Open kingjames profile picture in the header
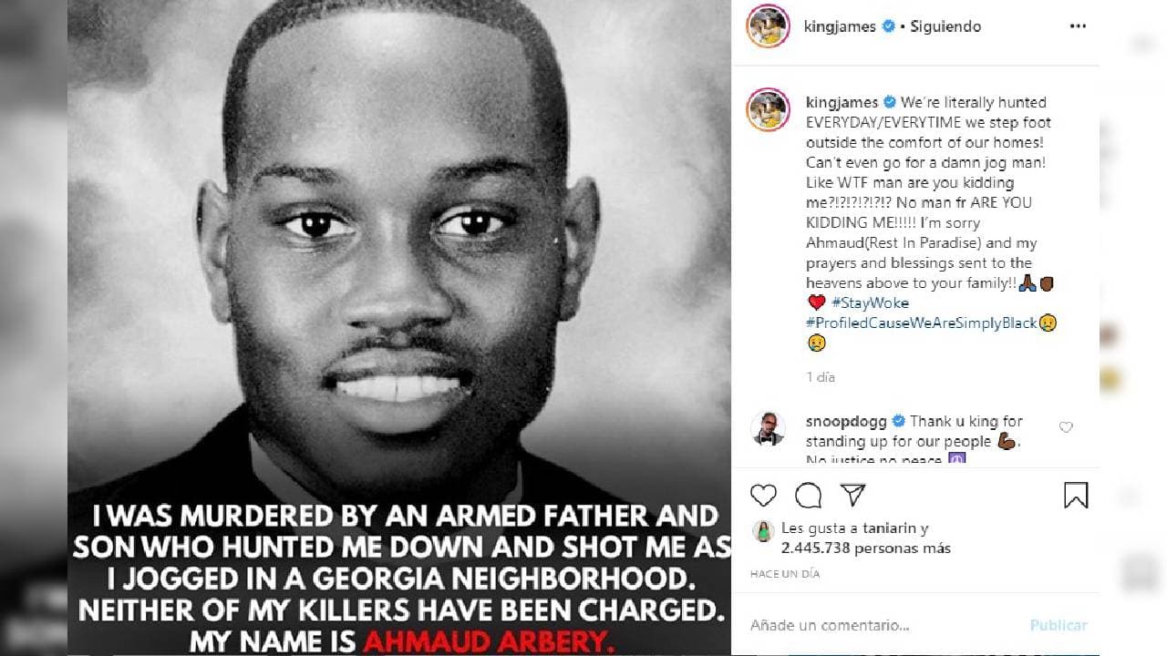This screenshot has width=1167, height=656. click(x=768, y=26)
